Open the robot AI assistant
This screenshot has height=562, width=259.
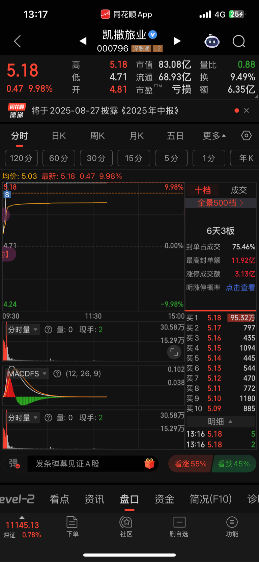(x=212, y=41)
